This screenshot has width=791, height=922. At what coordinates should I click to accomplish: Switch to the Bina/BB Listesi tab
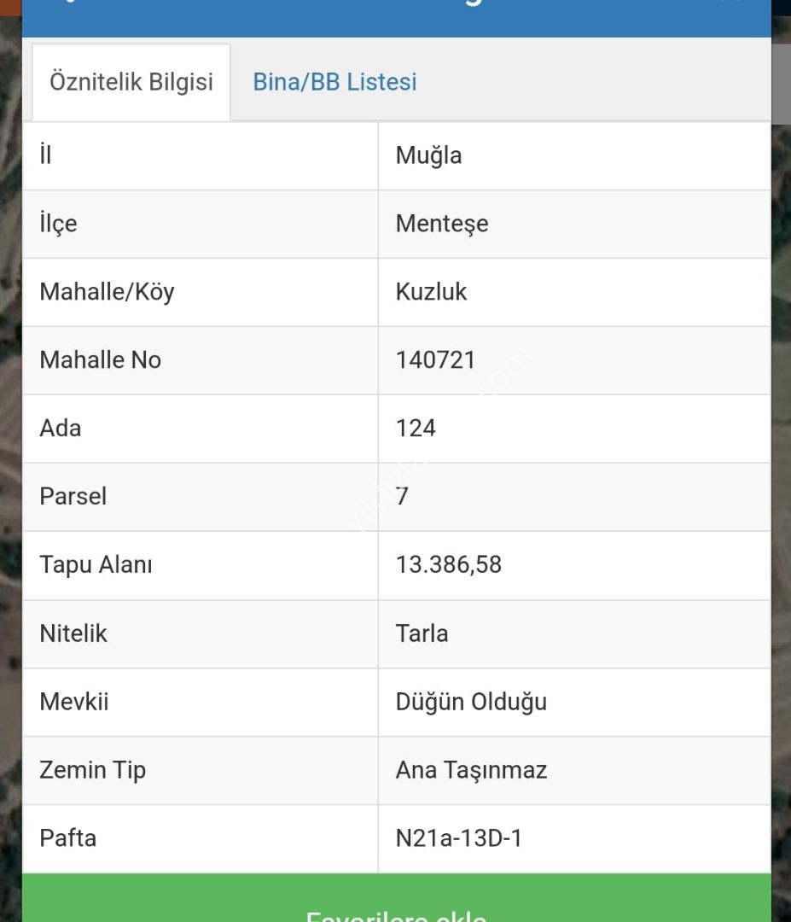point(334,82)
